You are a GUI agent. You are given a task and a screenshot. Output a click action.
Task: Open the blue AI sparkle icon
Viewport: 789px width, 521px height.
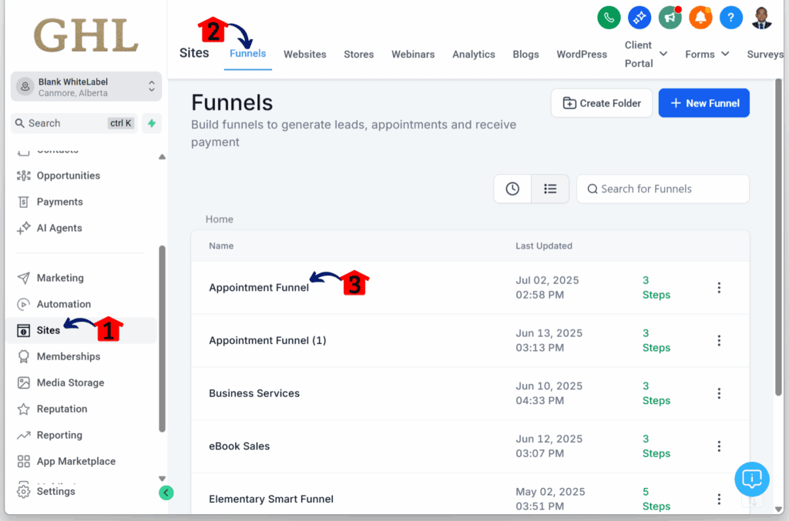tap(639, 18)
